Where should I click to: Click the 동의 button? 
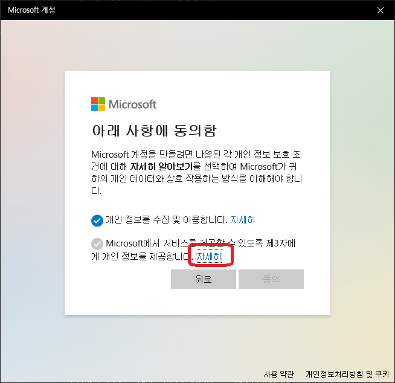(271, 279)
